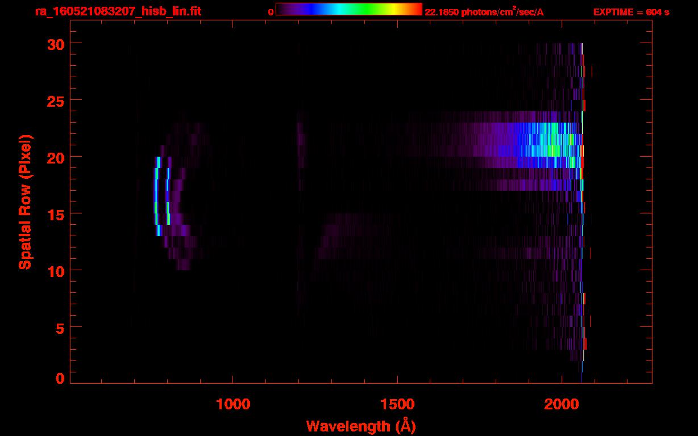This screenshot has width=698, height=436.
Task: Click the 22.1850 photons/cm²/sec/A label
Action: tap(484, 12)
